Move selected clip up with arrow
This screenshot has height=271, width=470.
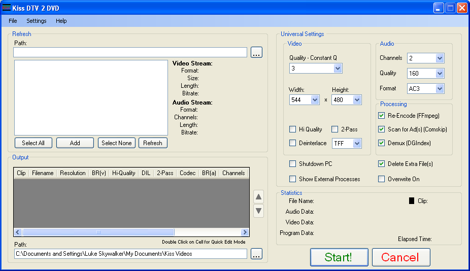258,197
